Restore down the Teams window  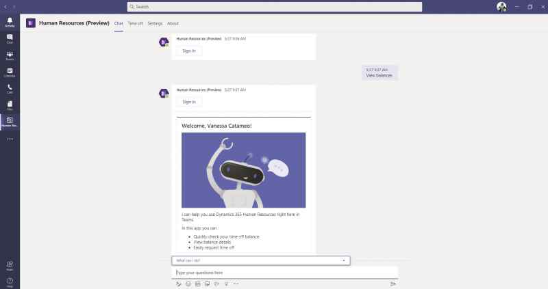[x=530, y=7]
